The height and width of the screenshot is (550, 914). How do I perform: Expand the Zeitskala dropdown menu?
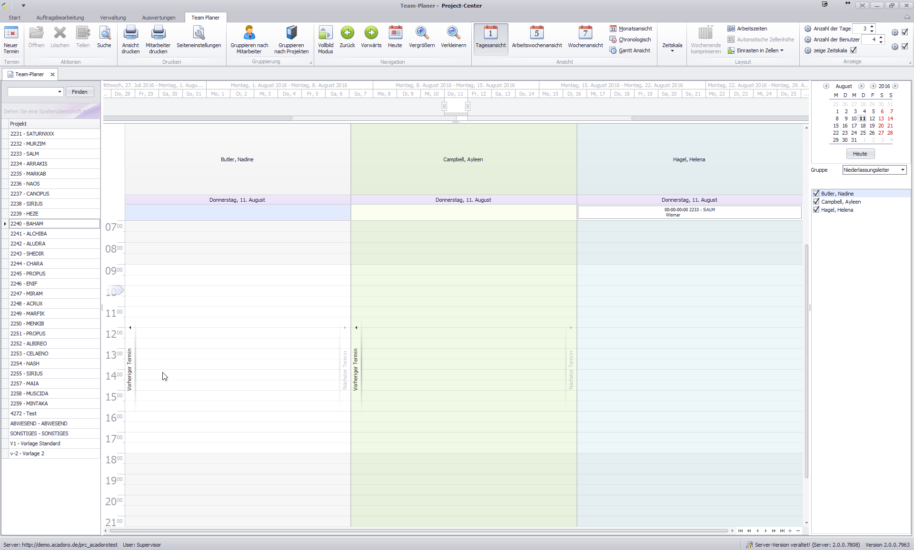pyautogui.click(x=672, y=48)
